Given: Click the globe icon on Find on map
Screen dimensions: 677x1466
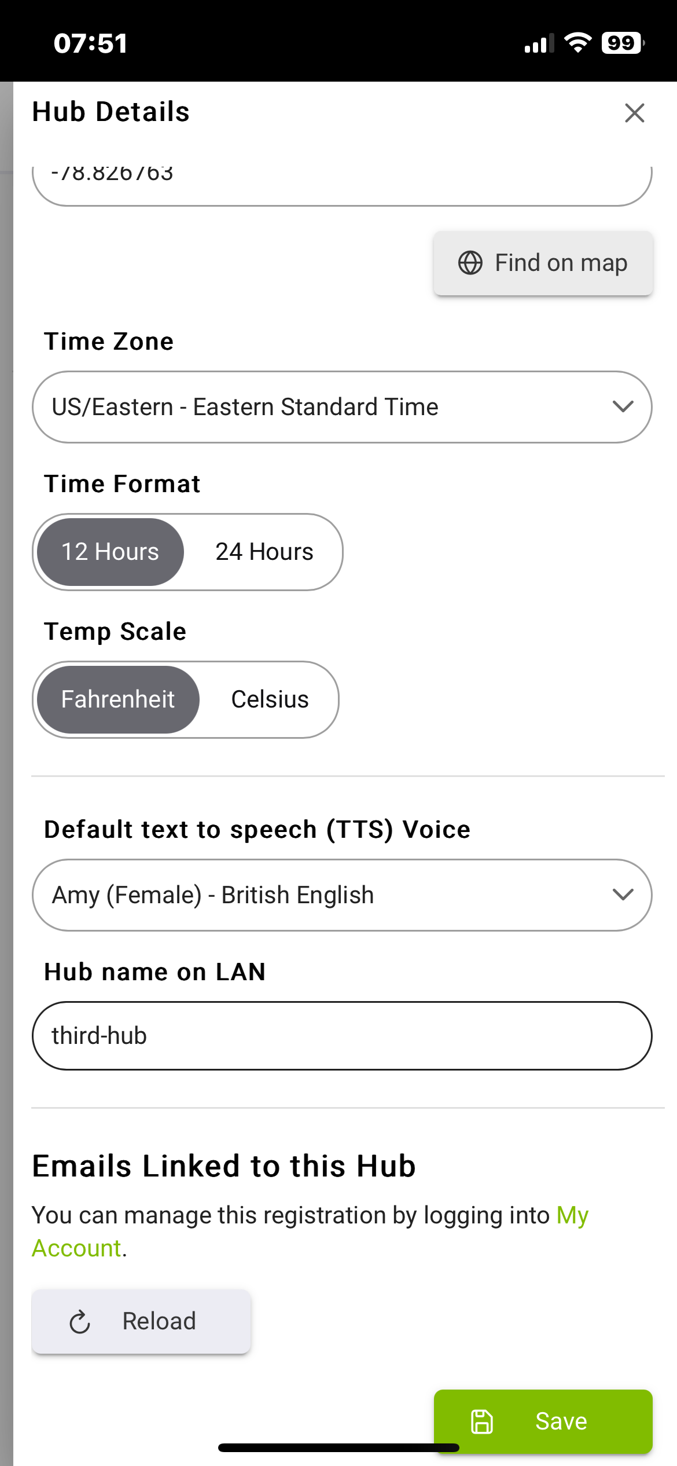Looking at the screenshot, I should (x=470, y=263).
